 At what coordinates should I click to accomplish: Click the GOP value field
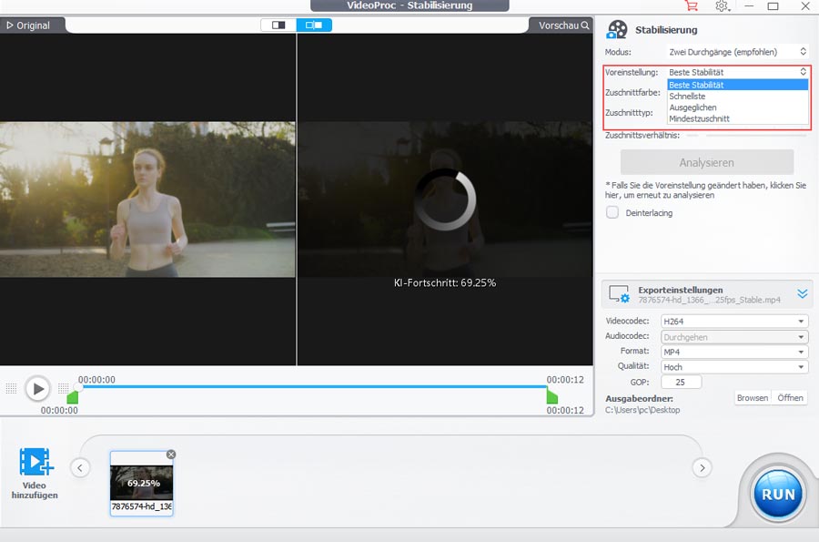point(681,382)
